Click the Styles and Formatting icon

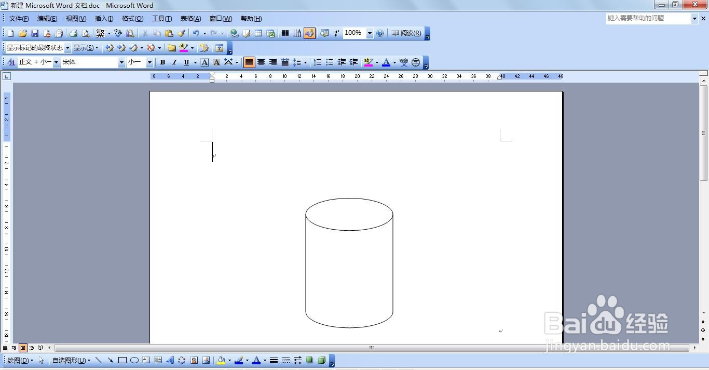[11, 62]
